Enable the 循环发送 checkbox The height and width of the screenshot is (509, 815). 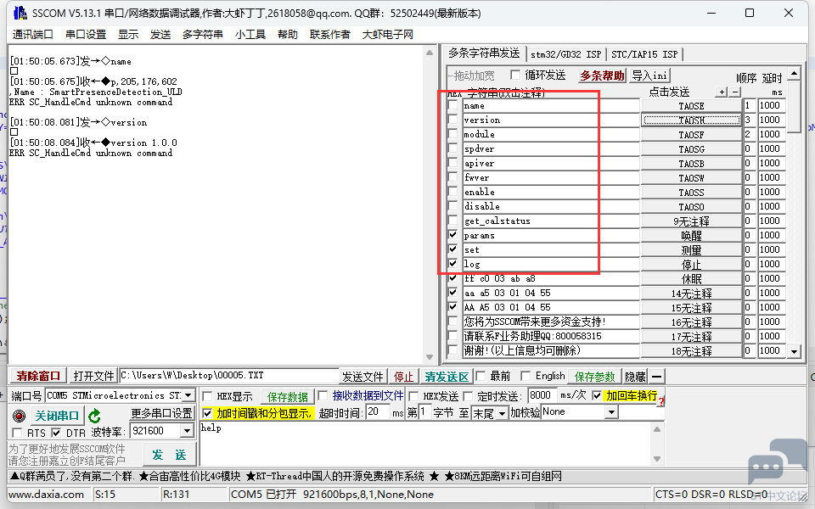pos(514,76)
